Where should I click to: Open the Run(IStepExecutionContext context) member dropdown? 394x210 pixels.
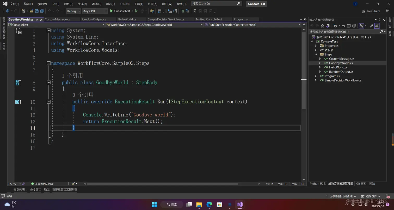click(253, 25)
